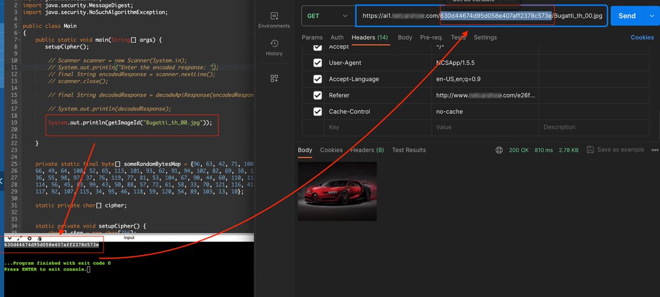Open History in Postman sidebar

click(273, 48)
